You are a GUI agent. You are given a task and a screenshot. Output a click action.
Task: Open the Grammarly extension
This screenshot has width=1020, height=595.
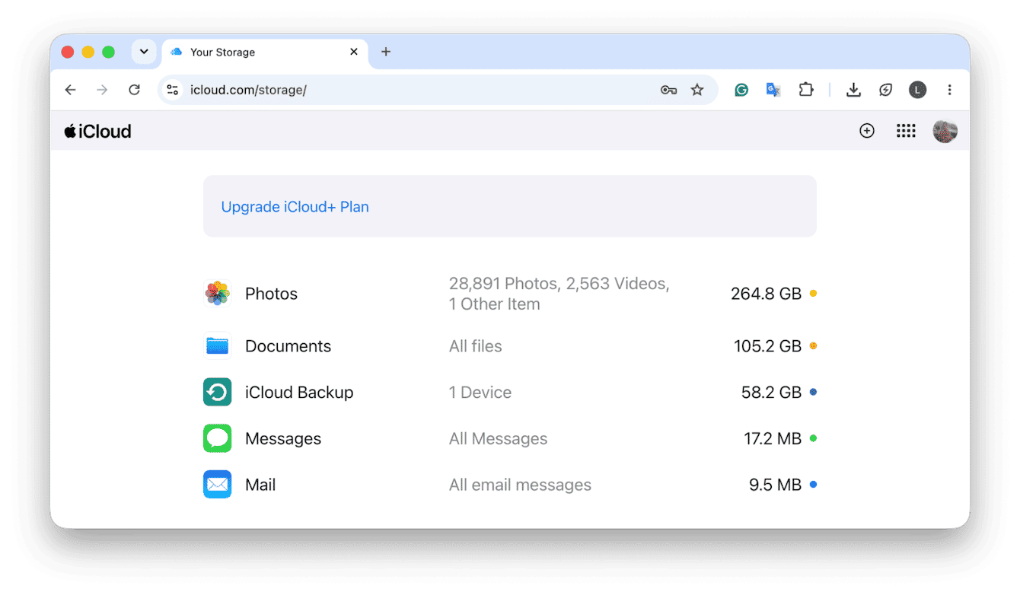[x=741, y=90]
